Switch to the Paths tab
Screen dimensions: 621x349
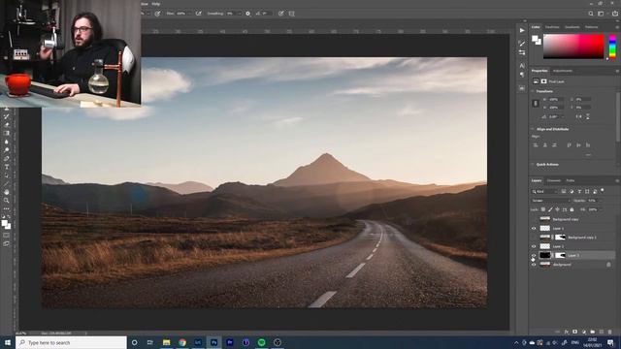571,181
